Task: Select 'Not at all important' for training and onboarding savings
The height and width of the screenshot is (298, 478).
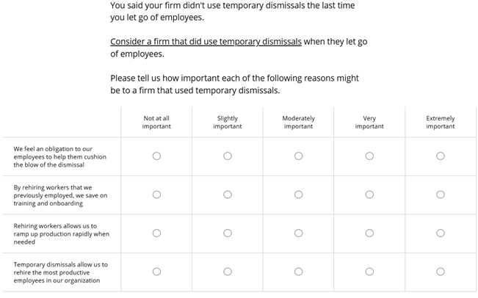Action: 156,195
